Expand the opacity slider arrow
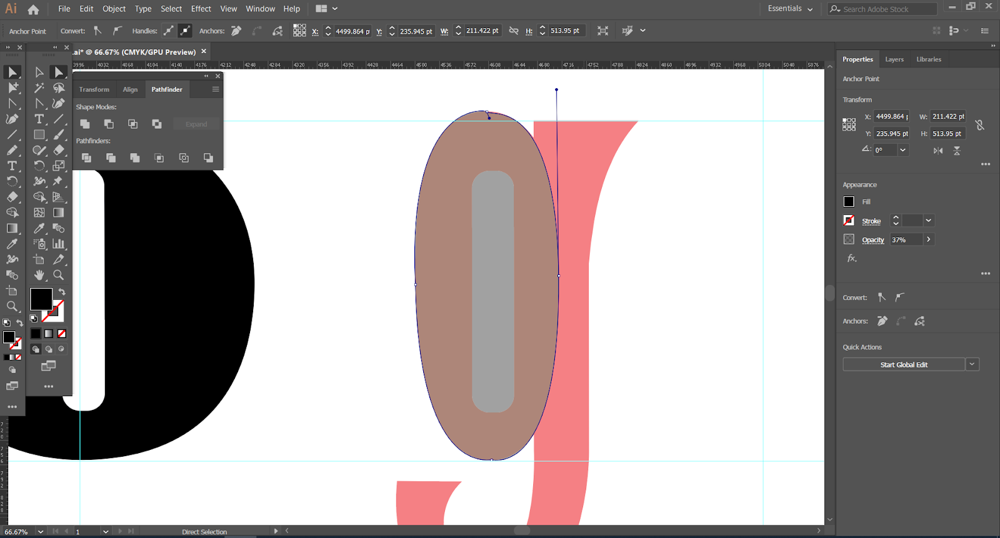Screen dimensions: 1000x538 [929, 239]
